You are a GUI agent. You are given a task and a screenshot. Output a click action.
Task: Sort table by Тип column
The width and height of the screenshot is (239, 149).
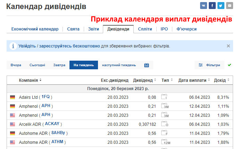[167, 80]
